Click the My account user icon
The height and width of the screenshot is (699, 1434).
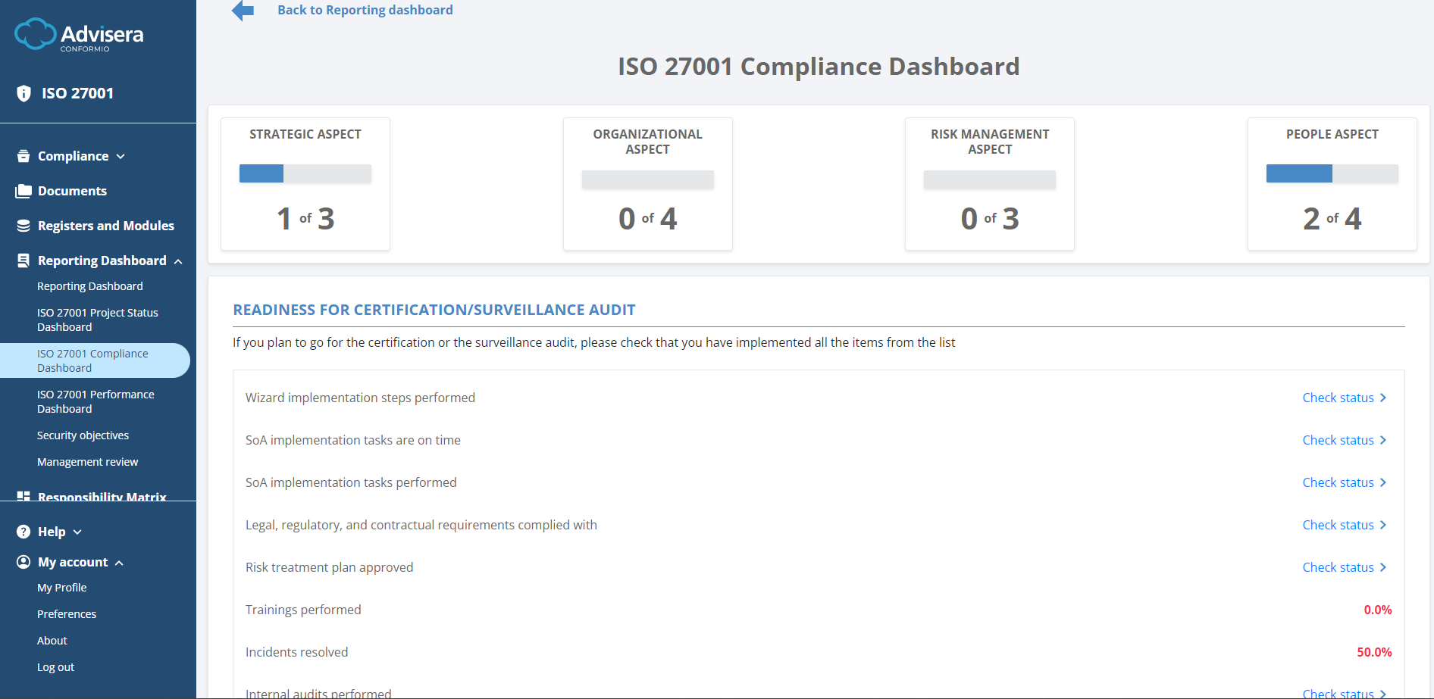point(23,561)
